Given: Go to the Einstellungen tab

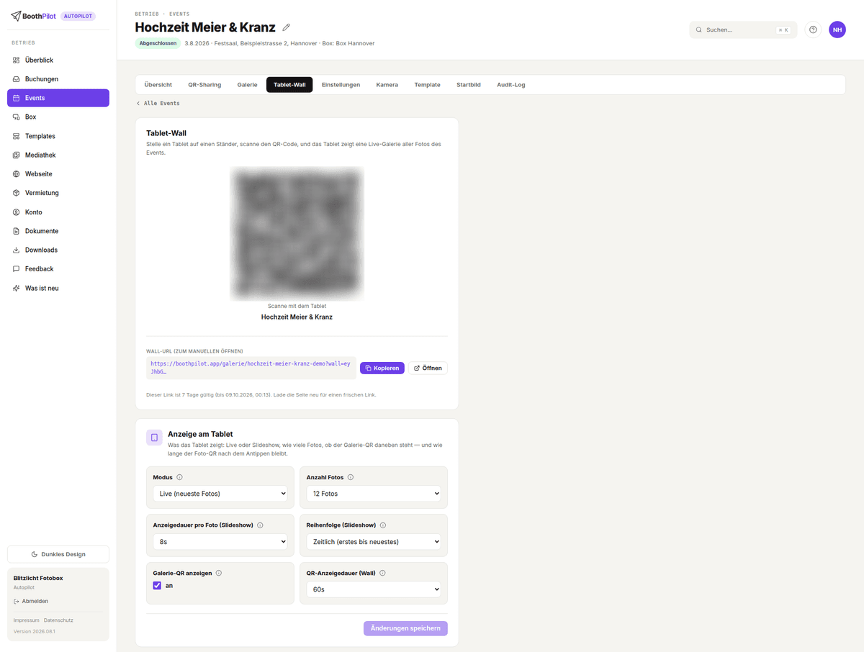Looking at the screenshot, I should (x=341, y=85).
